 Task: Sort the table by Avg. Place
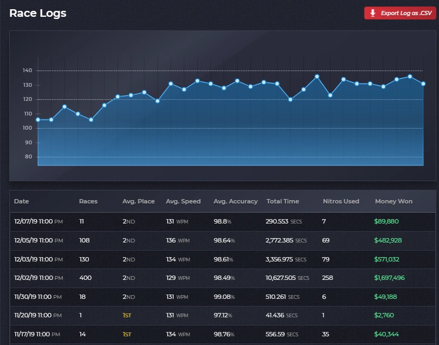click(138, 201)
